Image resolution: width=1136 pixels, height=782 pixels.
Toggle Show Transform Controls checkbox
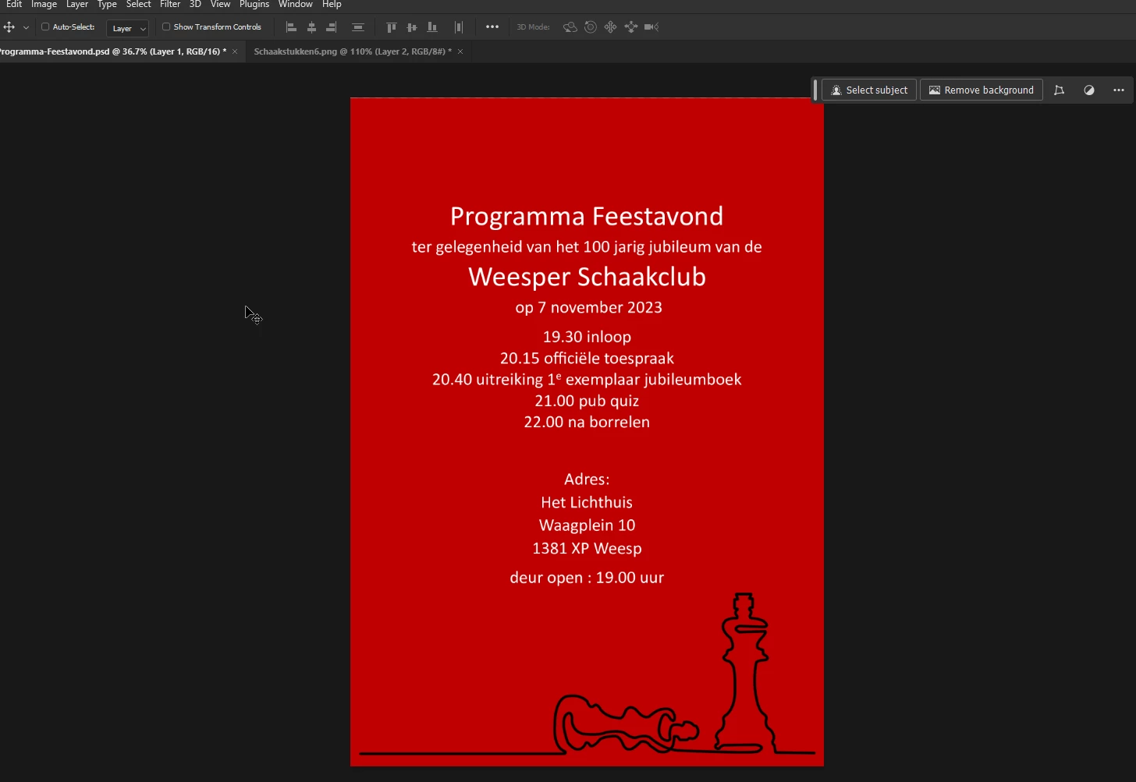pos(166,27)
